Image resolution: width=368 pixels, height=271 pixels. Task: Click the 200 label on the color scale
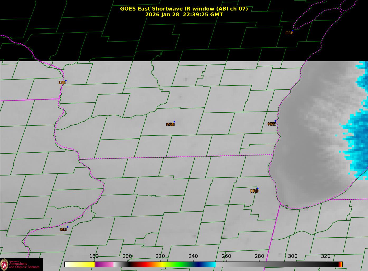click(127, 256)
